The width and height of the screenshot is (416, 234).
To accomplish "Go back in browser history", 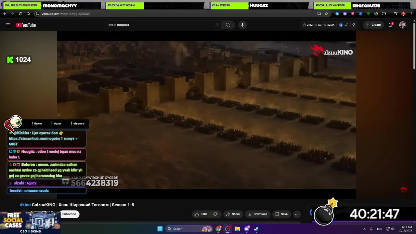I will (x=5, y=14).
